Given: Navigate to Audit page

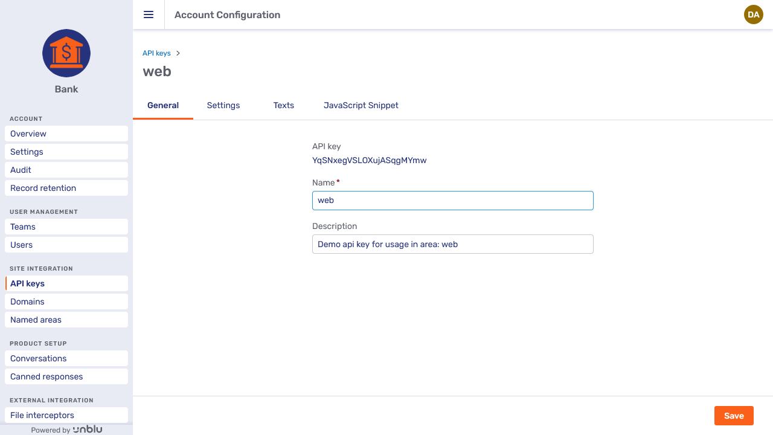Looking at the screenshot, I should (x=66, y=170).
